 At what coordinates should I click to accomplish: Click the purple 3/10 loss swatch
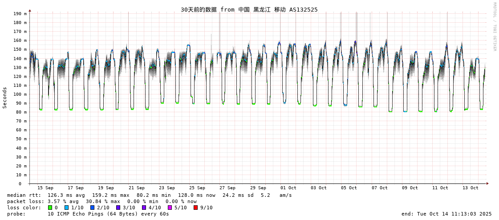point(118,208)
